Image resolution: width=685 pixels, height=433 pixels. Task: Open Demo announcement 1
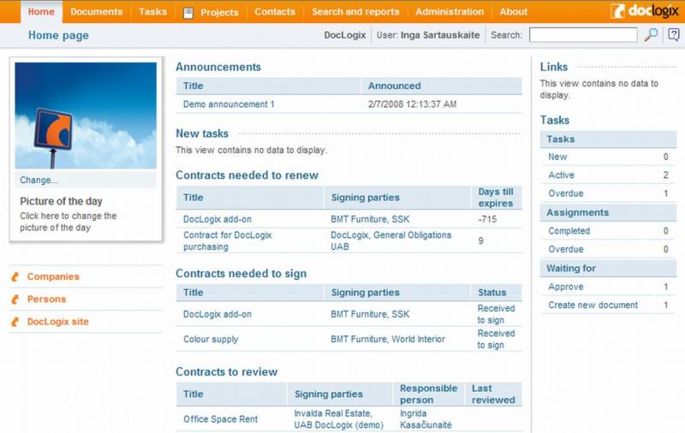coord(229,104)
